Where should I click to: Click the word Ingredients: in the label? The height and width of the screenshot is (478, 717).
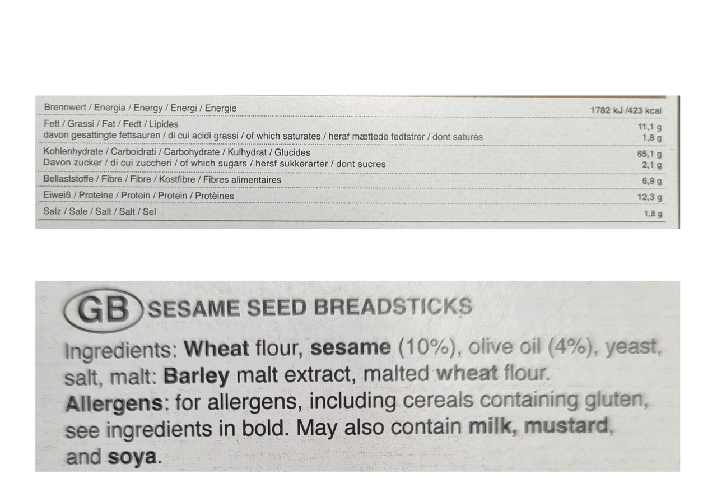coord(122,351)
